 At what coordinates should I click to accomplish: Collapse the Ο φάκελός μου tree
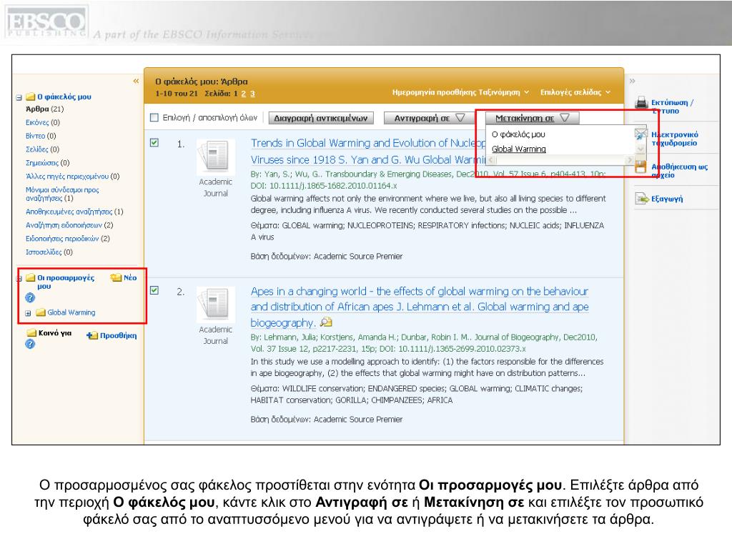19,97
